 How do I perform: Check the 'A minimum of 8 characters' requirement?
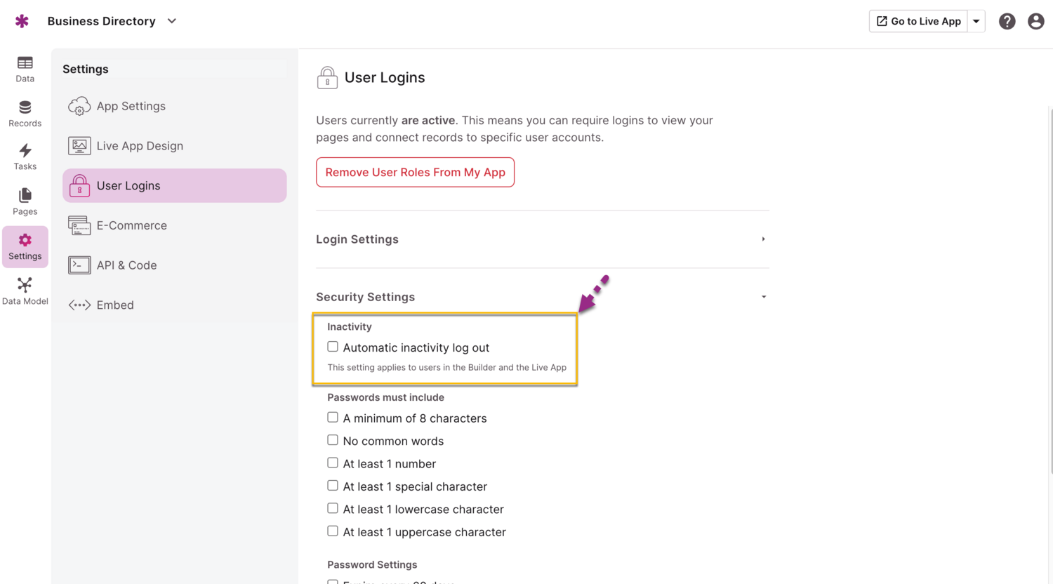click(x=332, y=417)
